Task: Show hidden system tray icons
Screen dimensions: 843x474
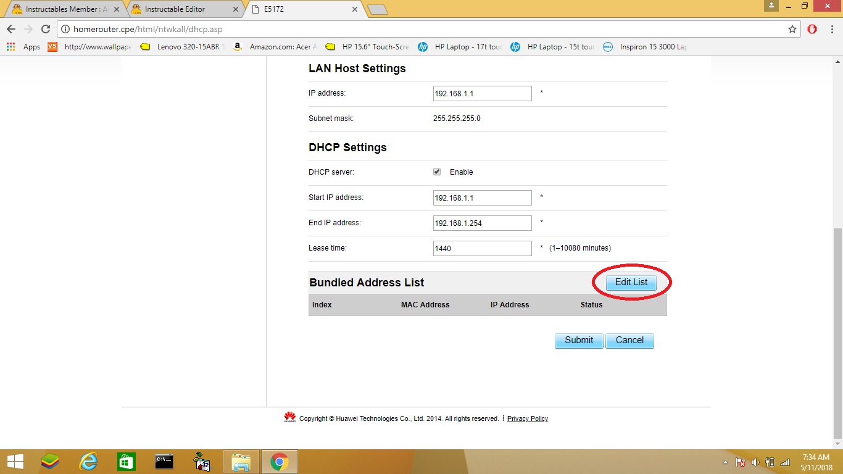Action: pyautogui.click(x=725, y=462)
